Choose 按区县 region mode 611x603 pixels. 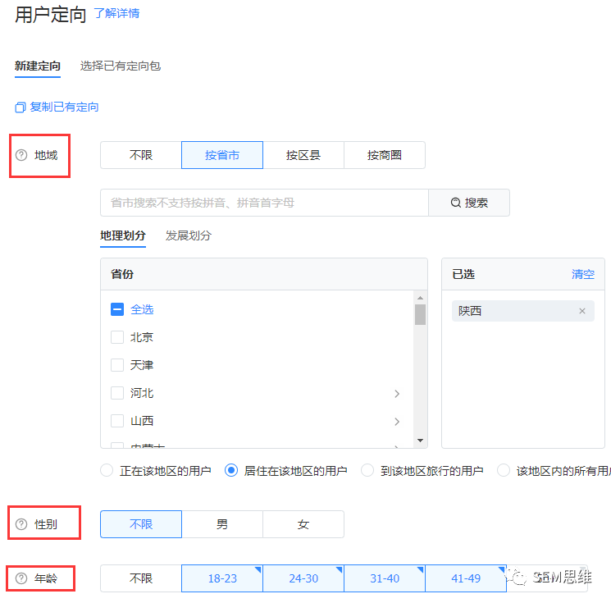pyautogui.click(x=303, y=155)
